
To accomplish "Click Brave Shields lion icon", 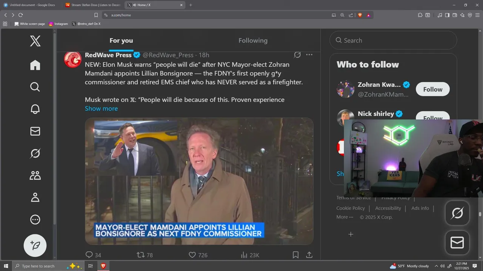I will pyautogui.click(x=360, y=15).
